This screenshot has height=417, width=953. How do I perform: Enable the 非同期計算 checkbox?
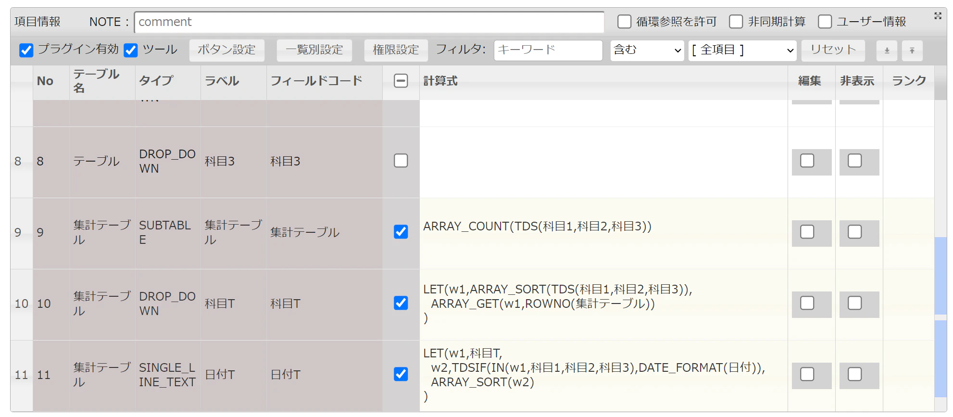[x=736, y=22]
